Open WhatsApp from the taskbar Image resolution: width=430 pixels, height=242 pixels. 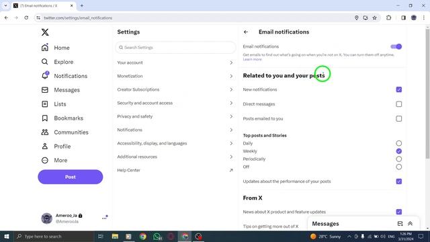pyautogui.click(x=157, y=236)
